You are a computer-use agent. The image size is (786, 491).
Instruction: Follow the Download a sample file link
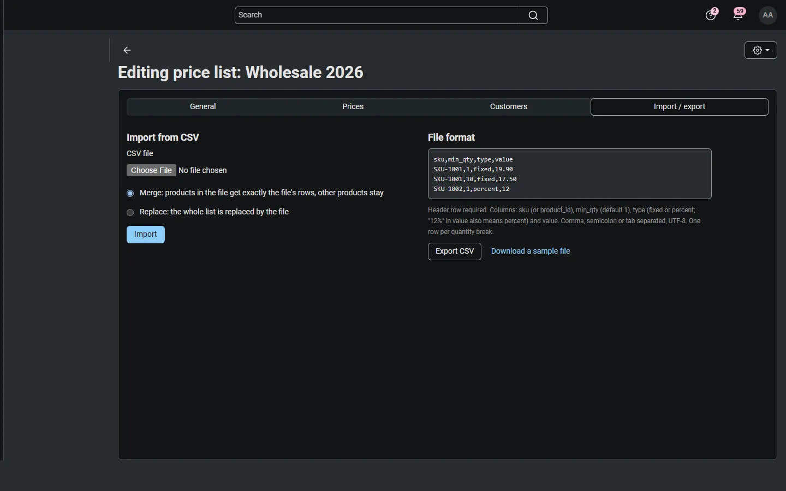click(x=531, y=252)
